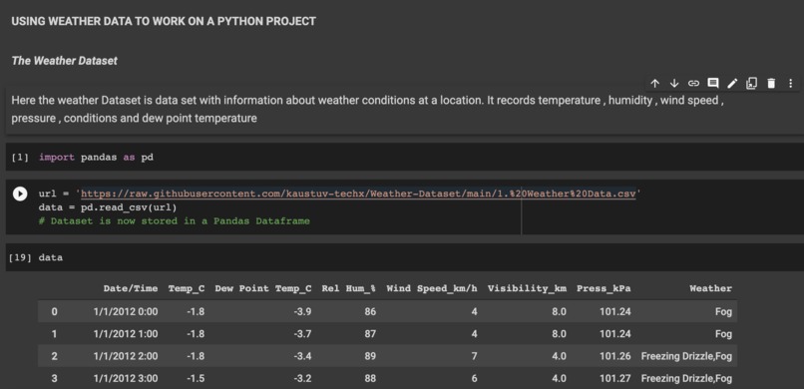
Task: Click humidity value 86
Action: pyautogui.click(x=370, y=311)
